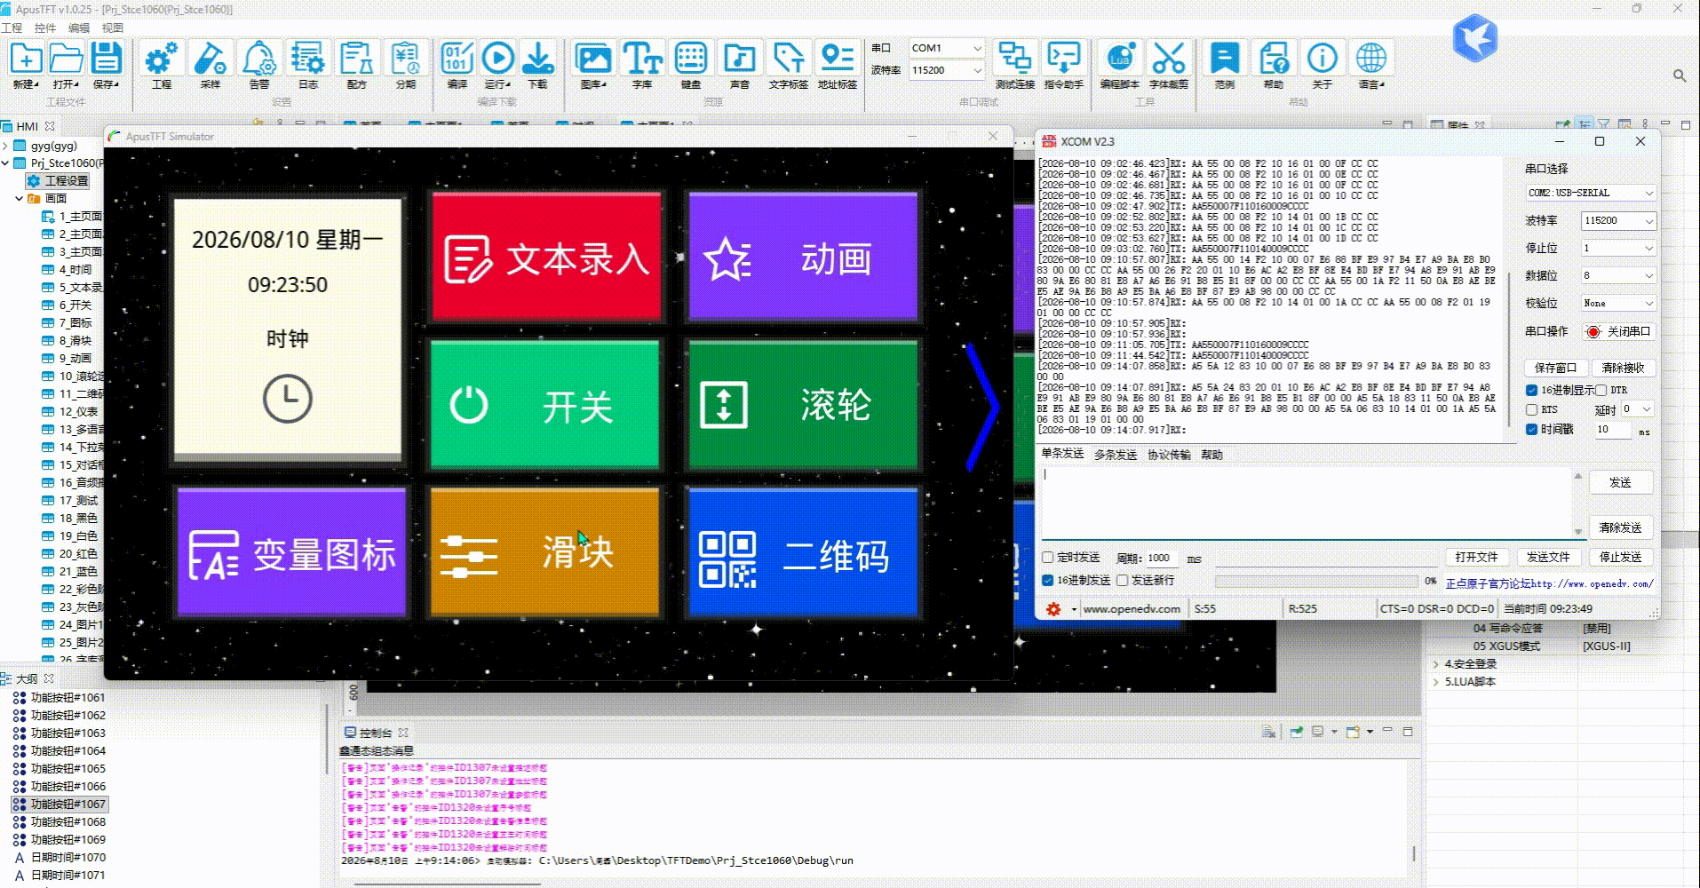Switch to the 多条发送 tab in XCOM
The image size is (1700, 888).
[1116, 454]
